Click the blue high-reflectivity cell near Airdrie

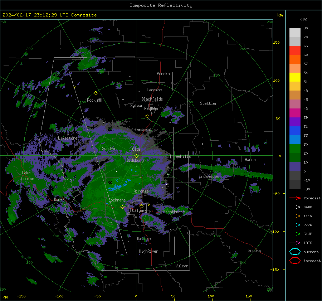(x=119, y=185)
